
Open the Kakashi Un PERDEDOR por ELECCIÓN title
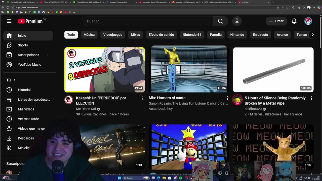coord(101,101)
